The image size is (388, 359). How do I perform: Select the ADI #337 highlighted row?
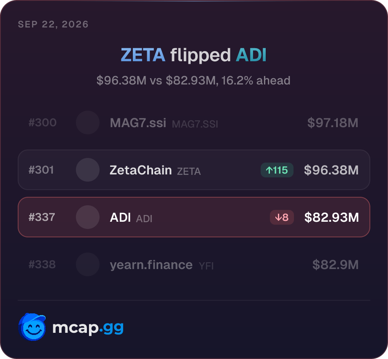(194, 217)
